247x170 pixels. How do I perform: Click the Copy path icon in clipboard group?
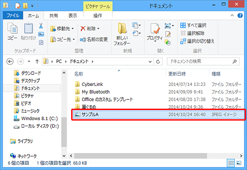41,34
